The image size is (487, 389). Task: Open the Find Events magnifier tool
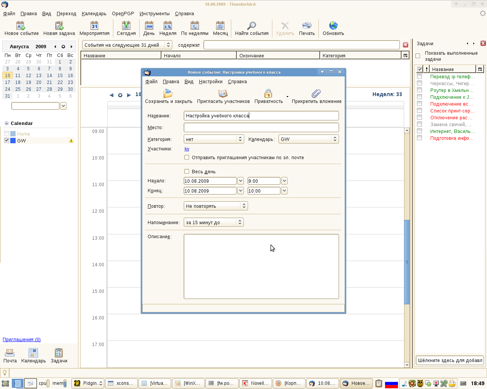[251, 25]
